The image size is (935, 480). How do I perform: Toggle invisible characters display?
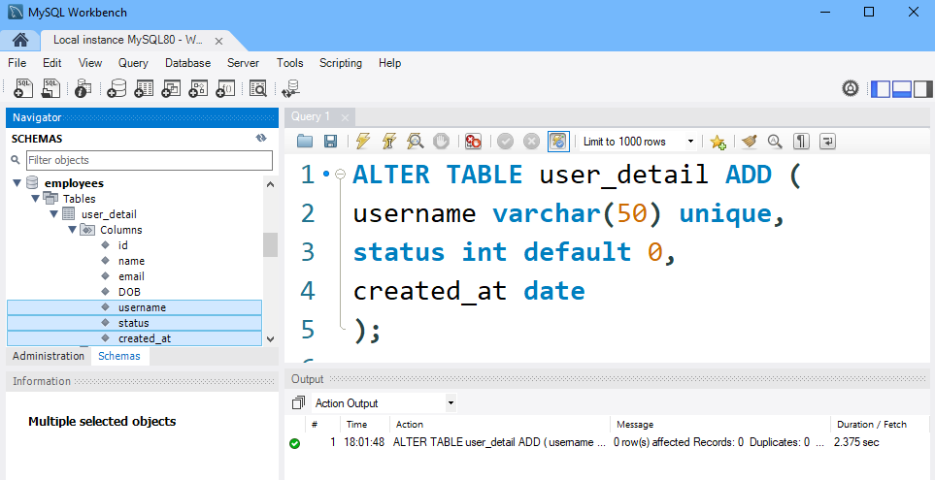801,142
